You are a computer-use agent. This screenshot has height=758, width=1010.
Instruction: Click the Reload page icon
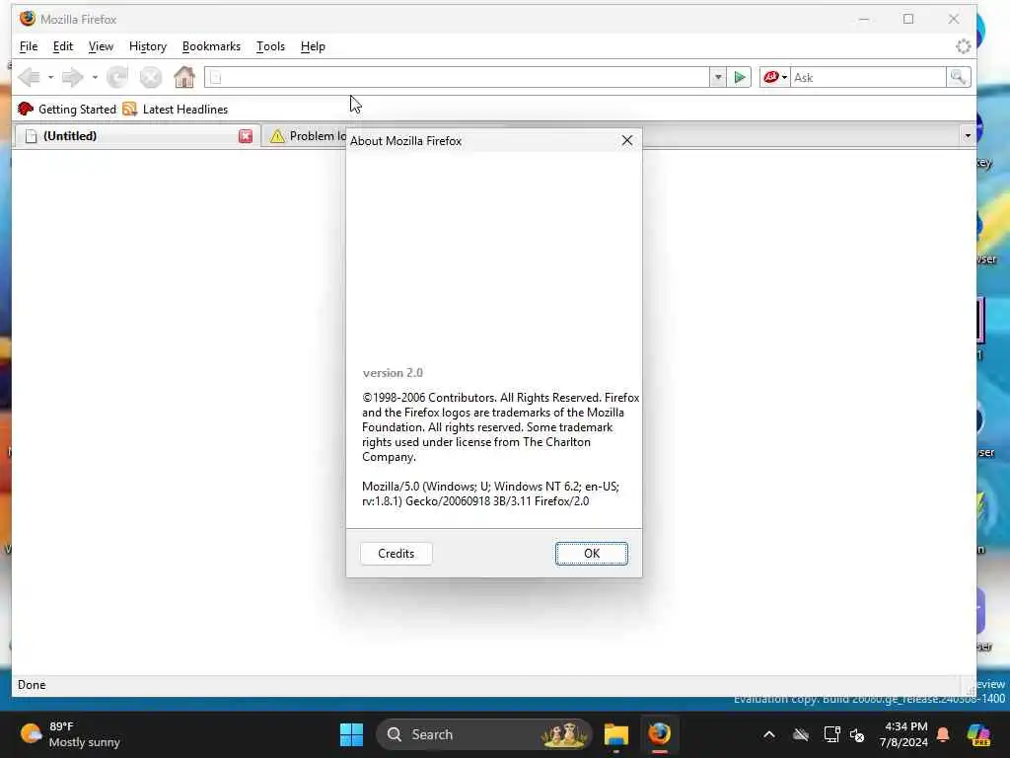[117, 77]
